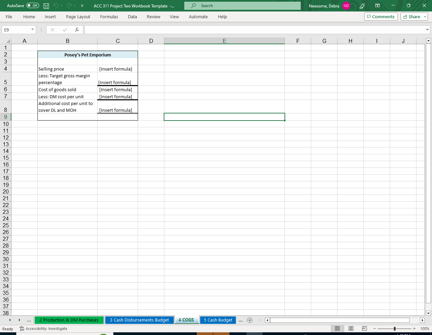Image resolution: width=432 pixels, height=335 pixels.
Task: Select Cost of goods sold cell
Action: (x=67, y=89)
